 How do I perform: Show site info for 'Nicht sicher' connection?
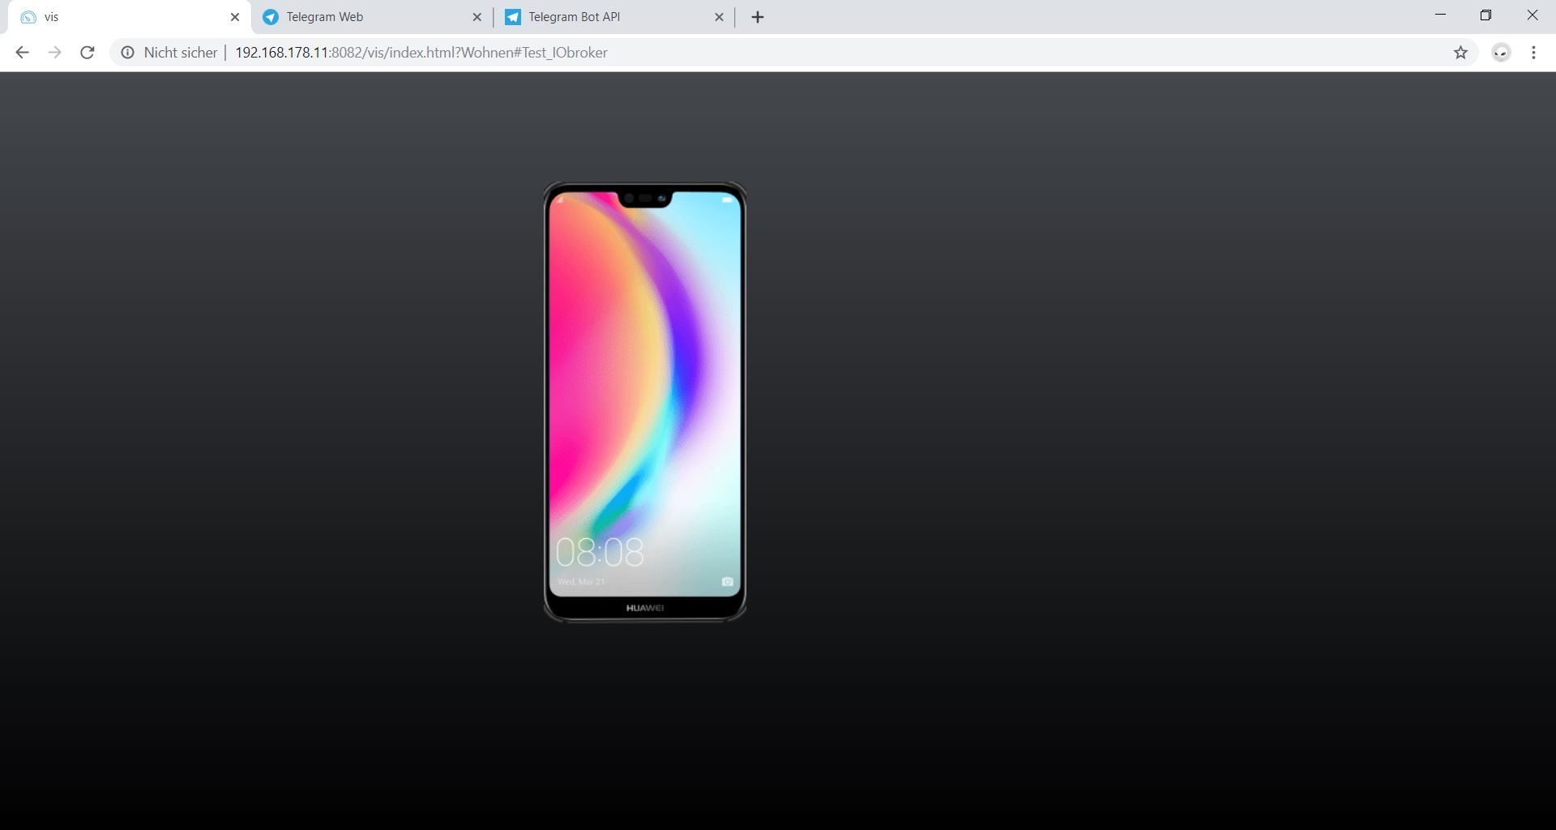pos(169,53)
